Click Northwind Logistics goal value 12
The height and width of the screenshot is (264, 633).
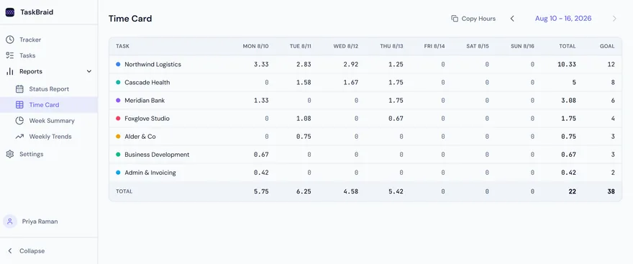pyautogui.click(x=611, y=64)
